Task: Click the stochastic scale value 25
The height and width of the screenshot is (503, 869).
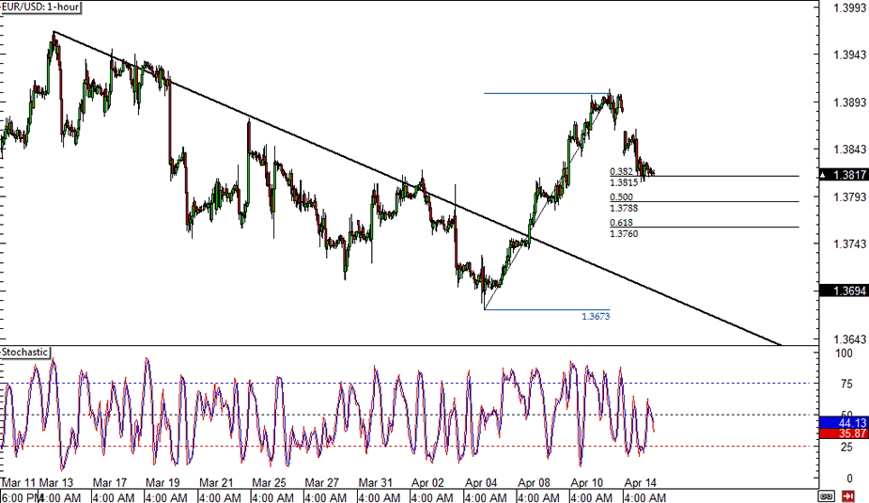Action: click(846, 447)
